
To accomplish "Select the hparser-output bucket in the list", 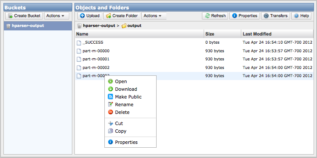I will tap(38, 26).
